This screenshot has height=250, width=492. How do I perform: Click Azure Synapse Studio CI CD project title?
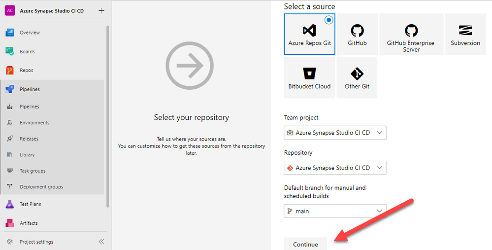pyautogui.click(x=52, y=11)
